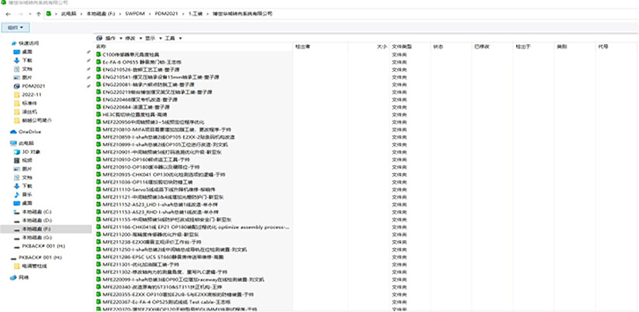Image resolution: width=639 pixels, height=312 pixels.
Task: Sort by the 文件类型 column header
Action: coord(402,46)
